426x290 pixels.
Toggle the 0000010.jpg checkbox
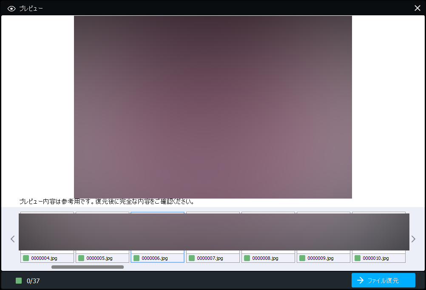(x=358, y=258)
